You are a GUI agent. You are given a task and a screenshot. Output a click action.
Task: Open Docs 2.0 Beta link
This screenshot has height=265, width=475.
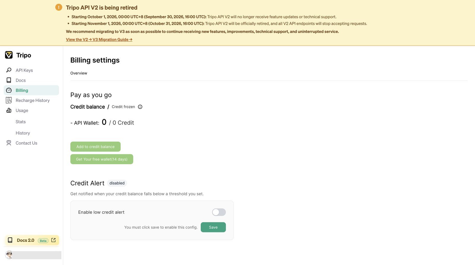coord(32,240)
